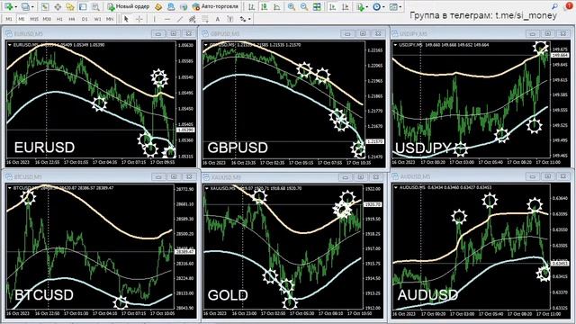Switch timeframe to M1
The image size is (576, 324).
[9, 19]
